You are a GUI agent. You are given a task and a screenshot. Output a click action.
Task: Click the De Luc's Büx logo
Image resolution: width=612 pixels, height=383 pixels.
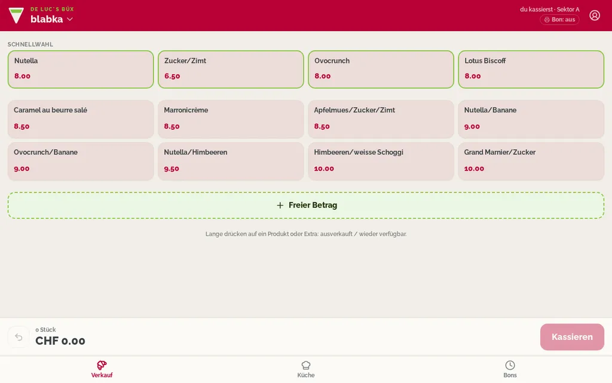16,15
